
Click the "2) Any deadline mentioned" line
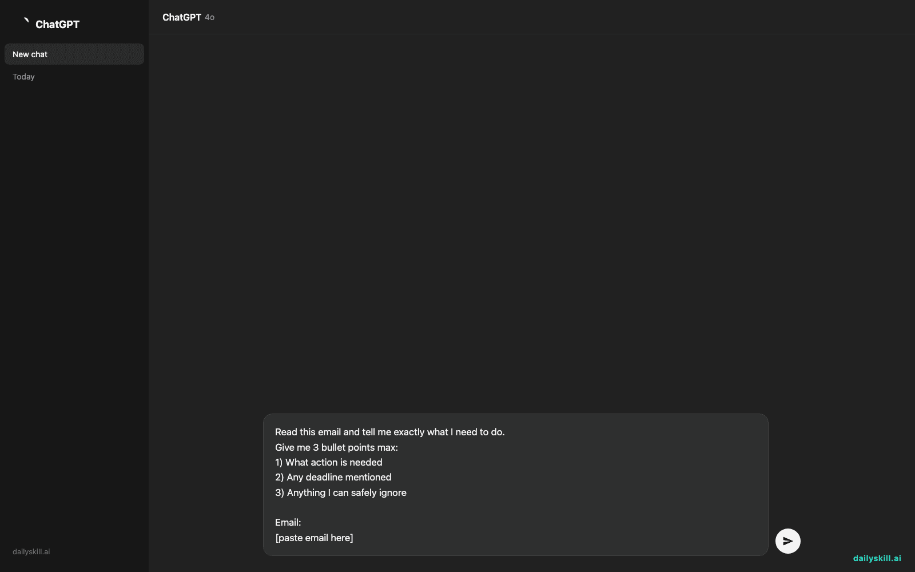coord(333,477)
